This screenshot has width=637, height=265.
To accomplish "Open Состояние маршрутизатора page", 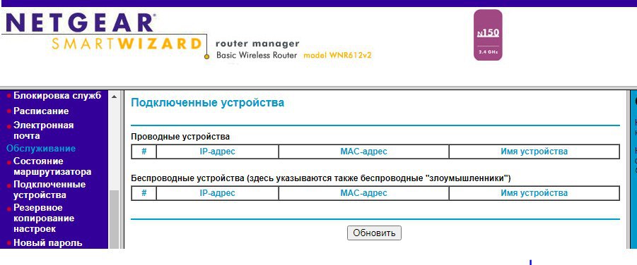I will tap(52, 166).
